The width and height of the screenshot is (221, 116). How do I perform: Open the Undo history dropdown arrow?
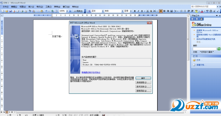coord(49,11)
